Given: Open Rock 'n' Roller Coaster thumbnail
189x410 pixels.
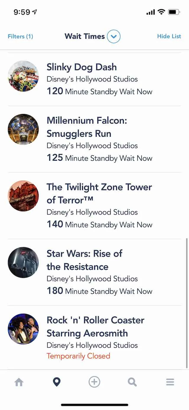Looking at the screenshot, I should [x=23, y=329].
